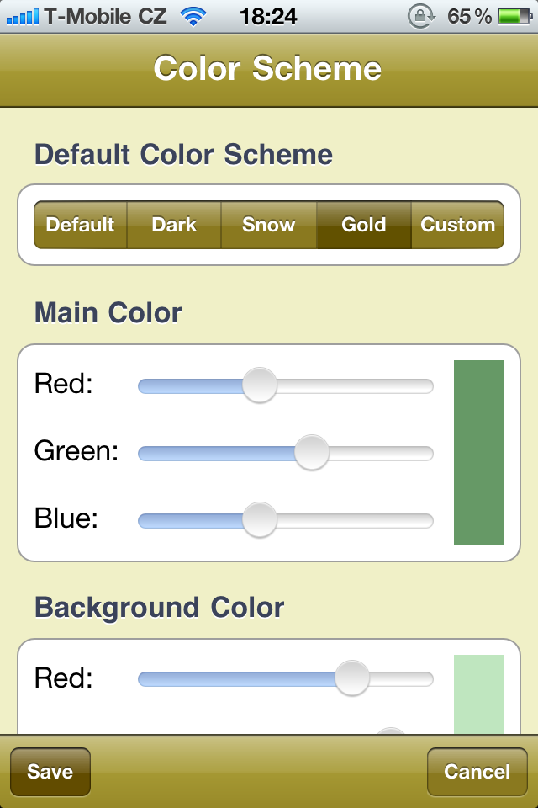Select the Default color scheme

tap(81, 225)
